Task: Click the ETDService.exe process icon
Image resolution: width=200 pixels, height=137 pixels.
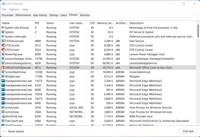Action: [3, 41]
